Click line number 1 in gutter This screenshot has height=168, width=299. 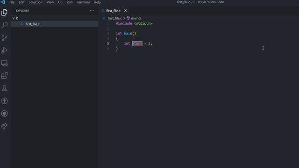coord(108,23)
